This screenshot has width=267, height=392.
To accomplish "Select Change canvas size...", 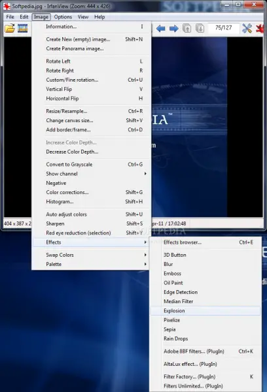I will point(92,120).
